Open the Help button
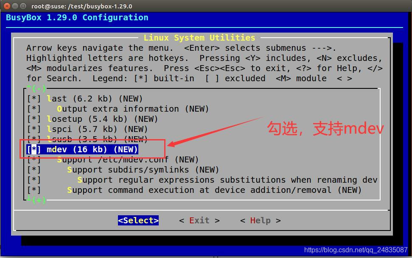 [260, 220]
